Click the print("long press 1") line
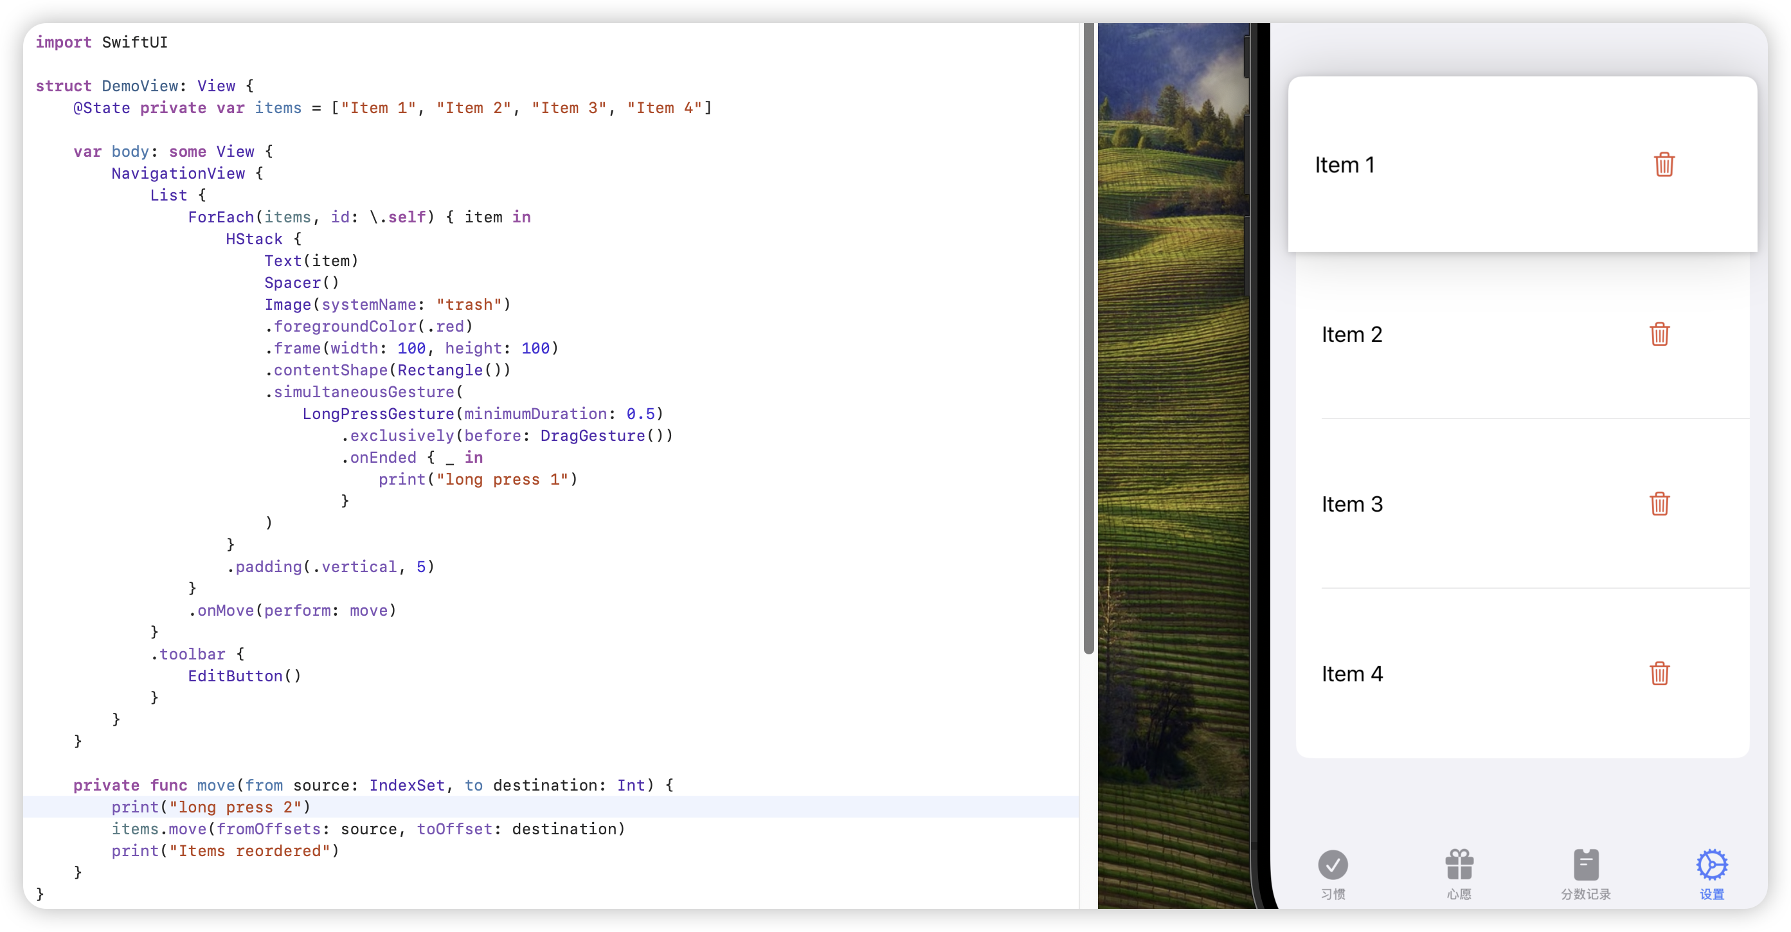1791x932 pixels. (478, 479)
